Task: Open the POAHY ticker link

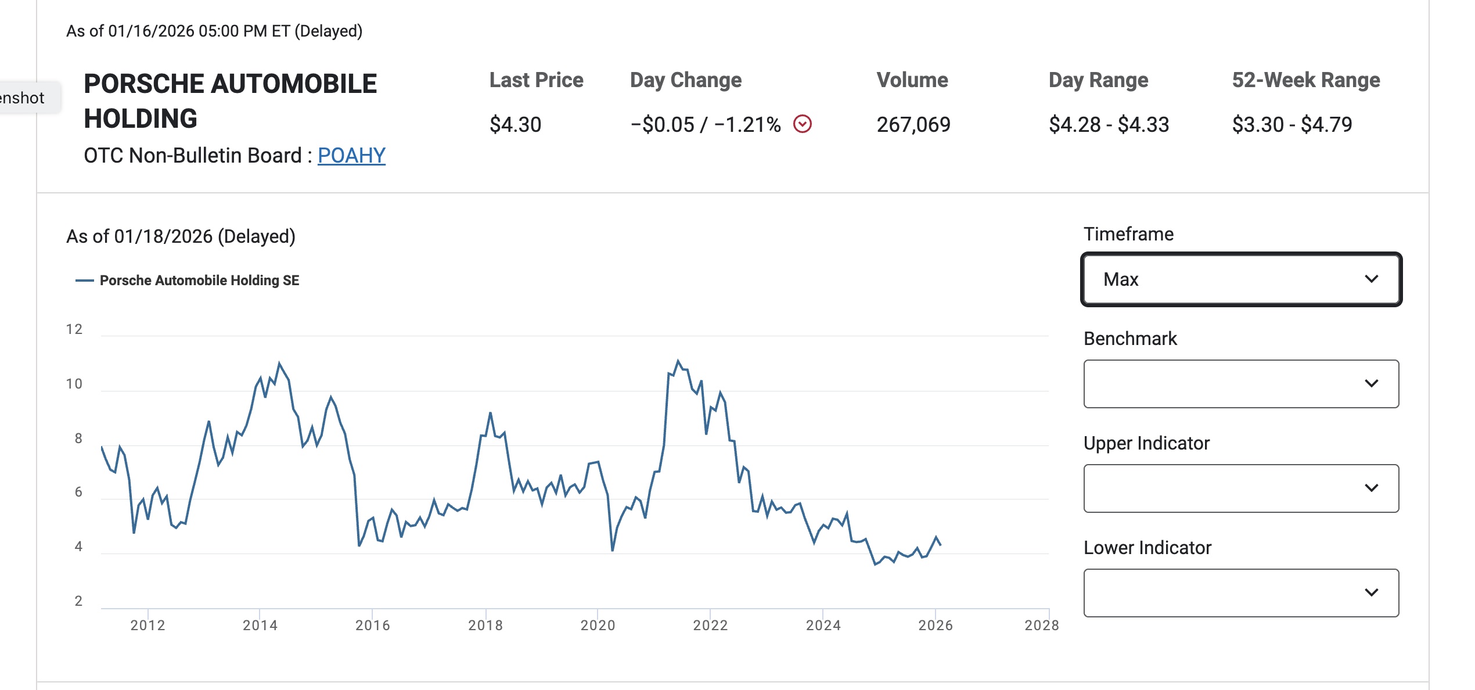Action: point(351,156)
